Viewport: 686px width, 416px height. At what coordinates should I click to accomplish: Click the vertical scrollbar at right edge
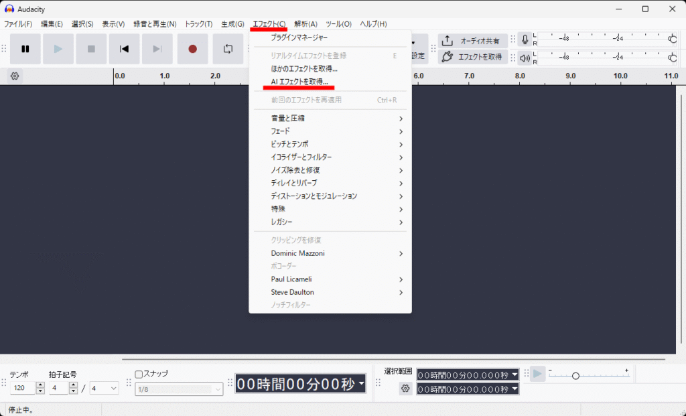pyautogui.click(x=680, y=218)
